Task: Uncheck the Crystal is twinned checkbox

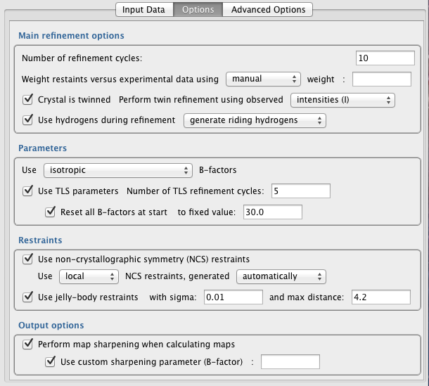Action: (x=29, y=100)
